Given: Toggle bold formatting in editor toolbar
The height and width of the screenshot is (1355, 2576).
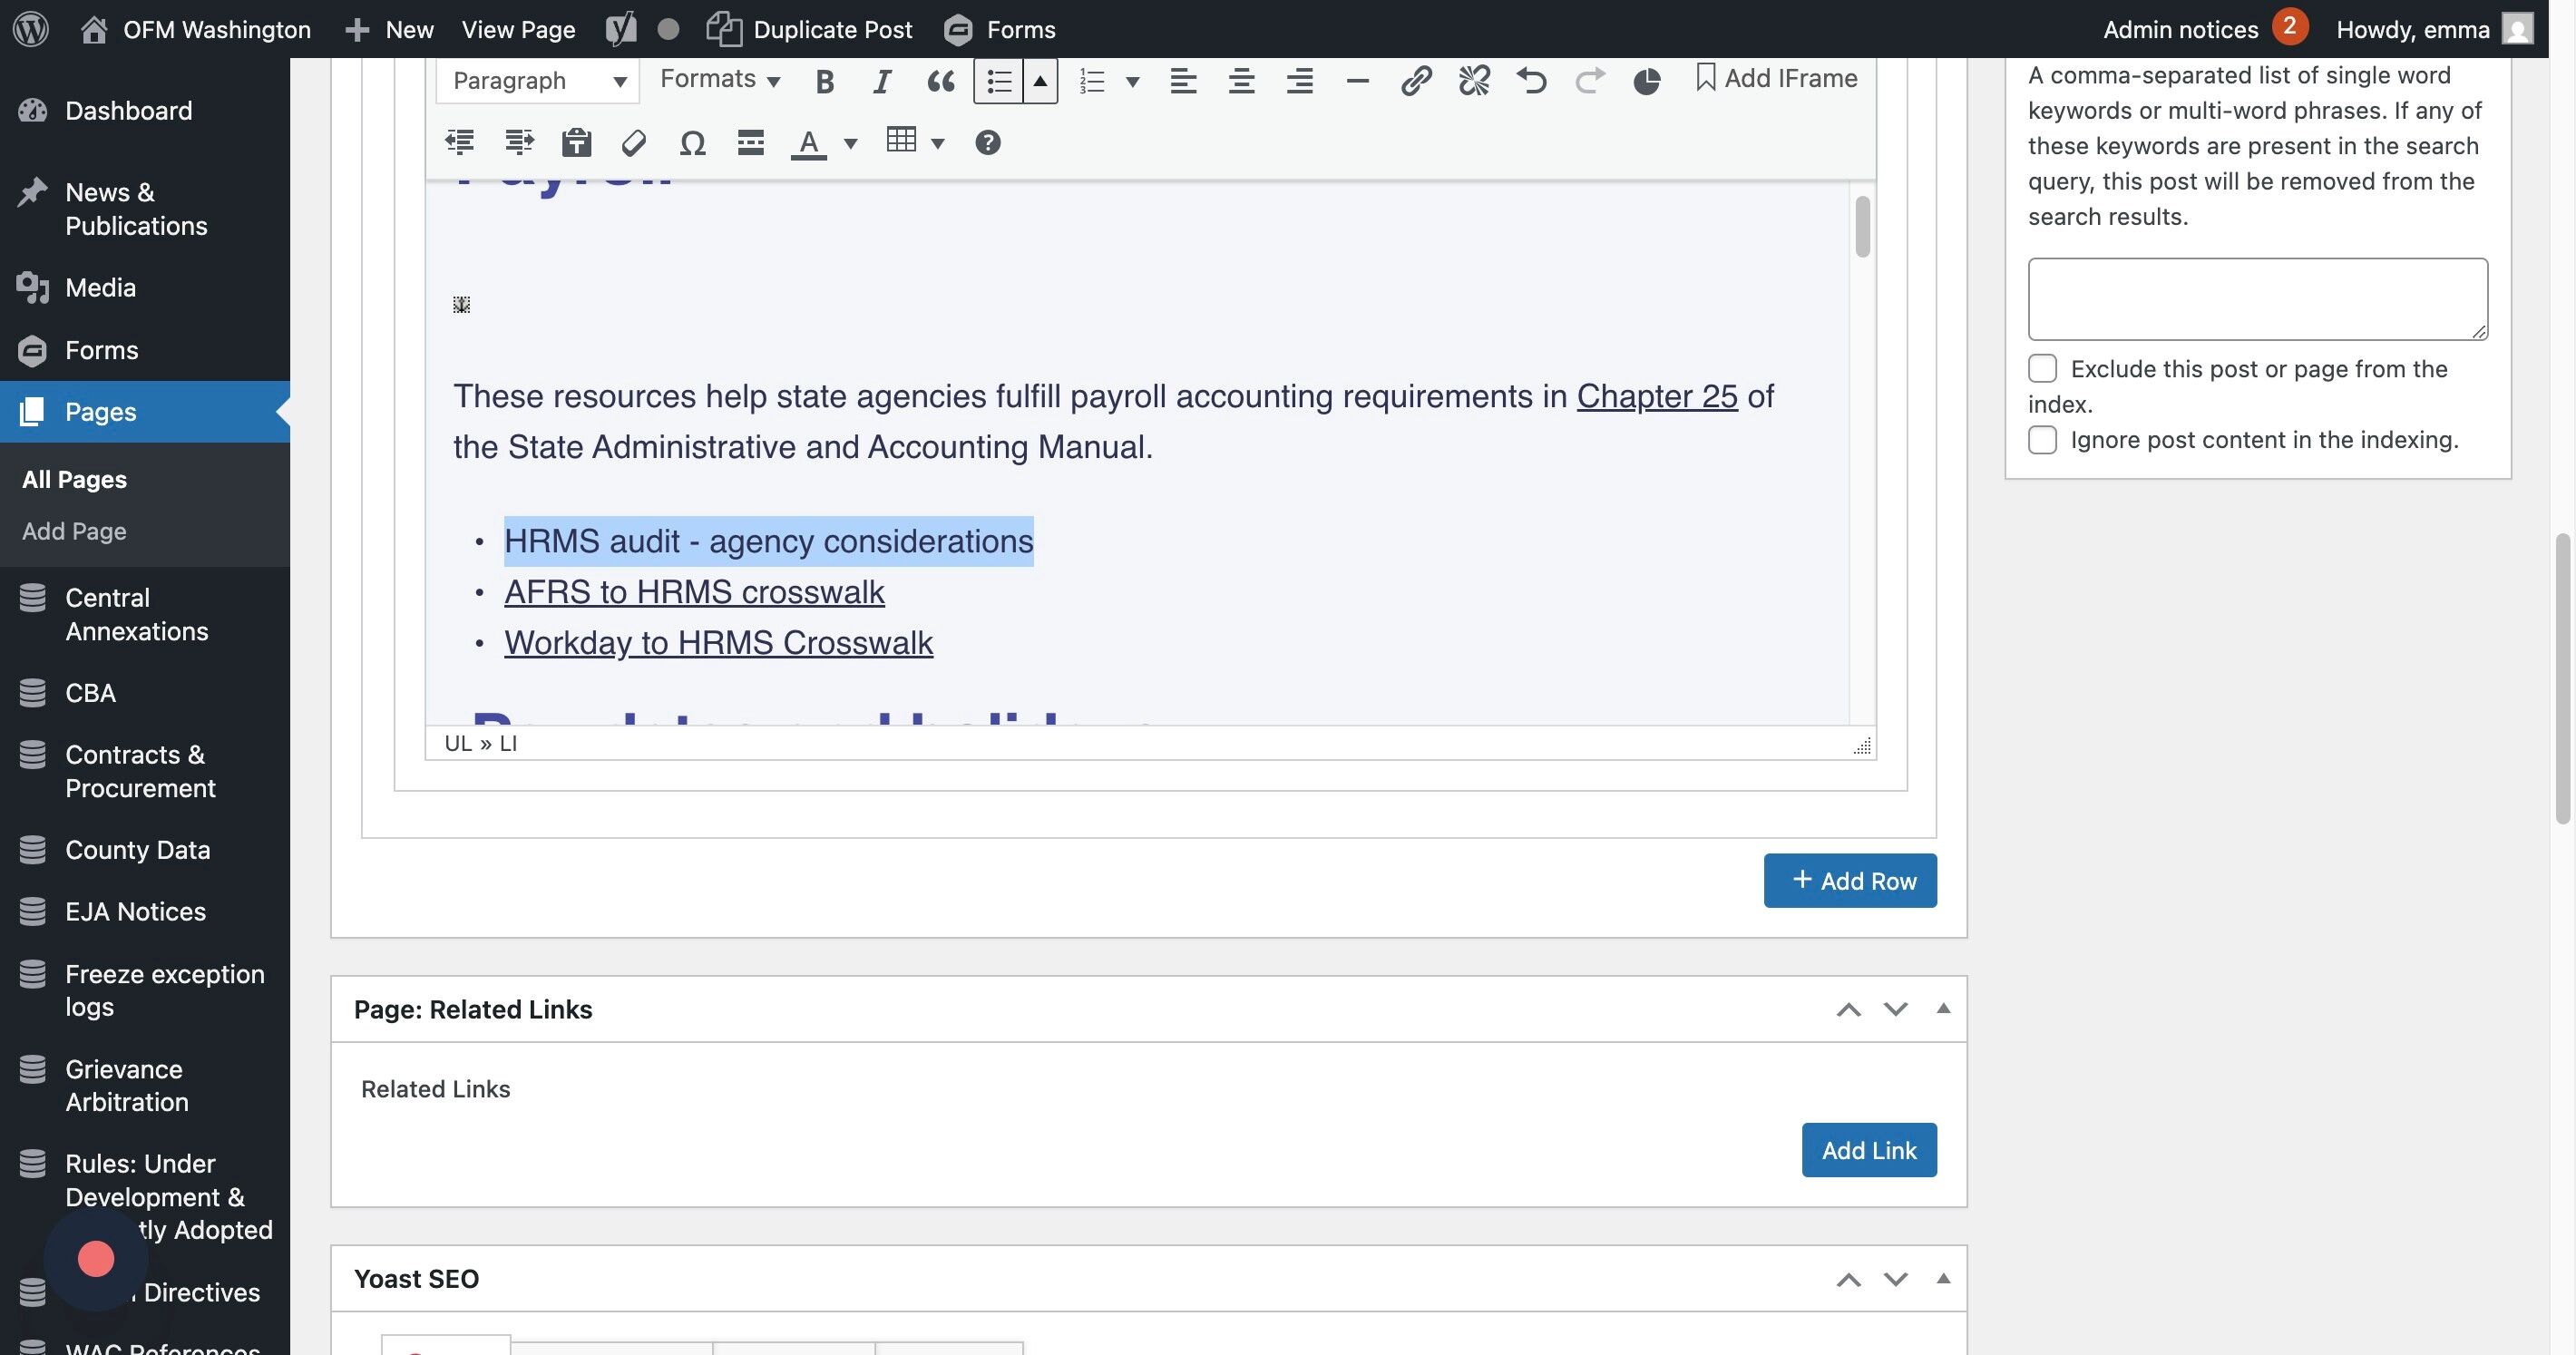Looking at the screenshot, I should (x=824, y=81).
